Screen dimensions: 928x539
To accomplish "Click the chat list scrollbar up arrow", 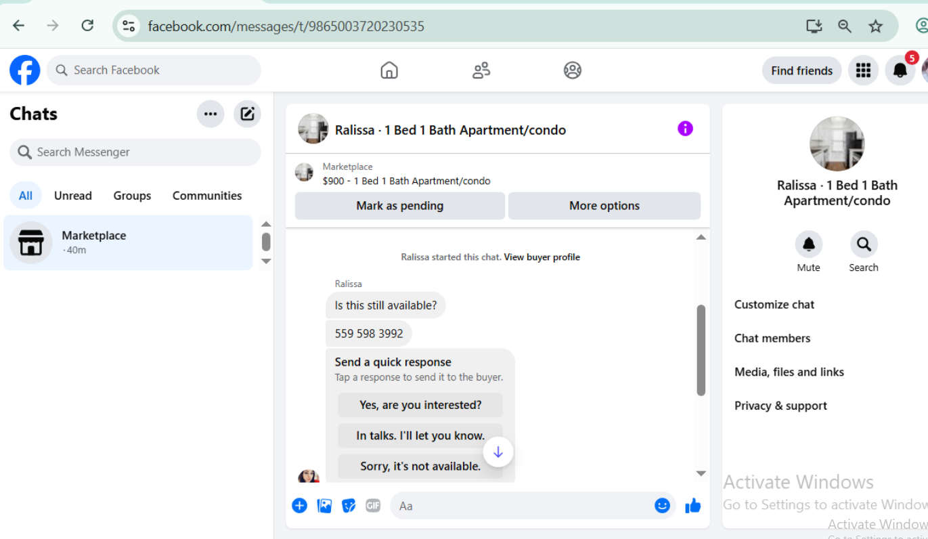I will (266, 224).
